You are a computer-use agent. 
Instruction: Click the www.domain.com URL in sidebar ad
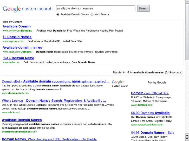click(142, 105)
